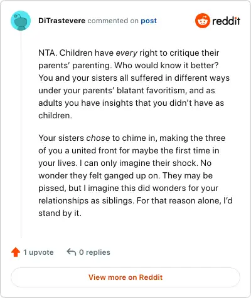
Task: Open "View more on Reddit" button
Action: [x=125, y=277]
